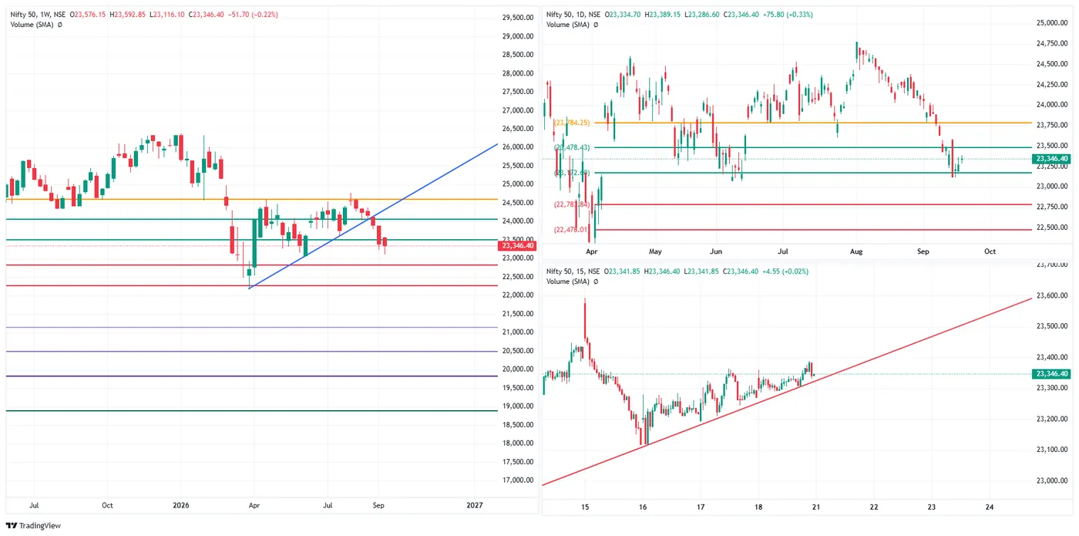Click the 2027 label on weekly time axis
Viewport: 1079px width, 536px height.
coord(476,506)
